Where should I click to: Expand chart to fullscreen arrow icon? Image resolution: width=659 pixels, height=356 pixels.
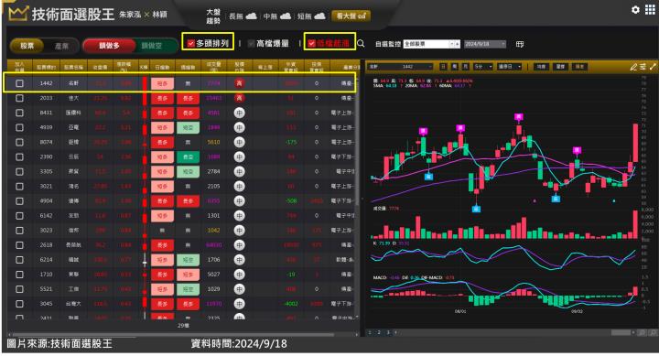pos(653,67)
